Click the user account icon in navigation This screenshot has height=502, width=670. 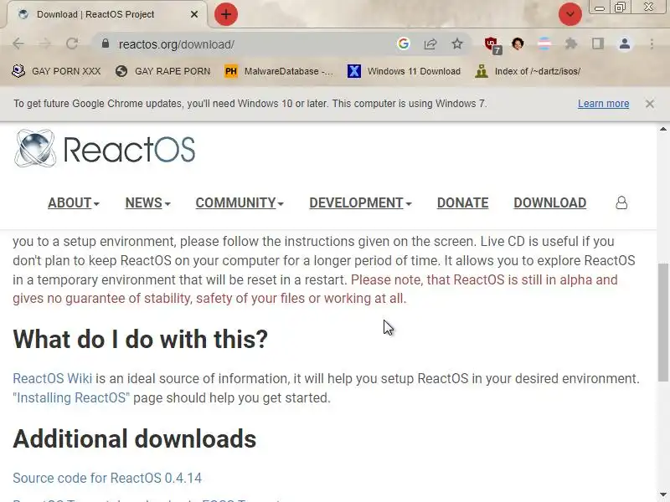click(621, 202)
